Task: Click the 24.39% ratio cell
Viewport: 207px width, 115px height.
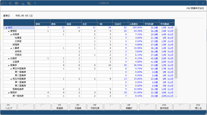Action: 136,31
